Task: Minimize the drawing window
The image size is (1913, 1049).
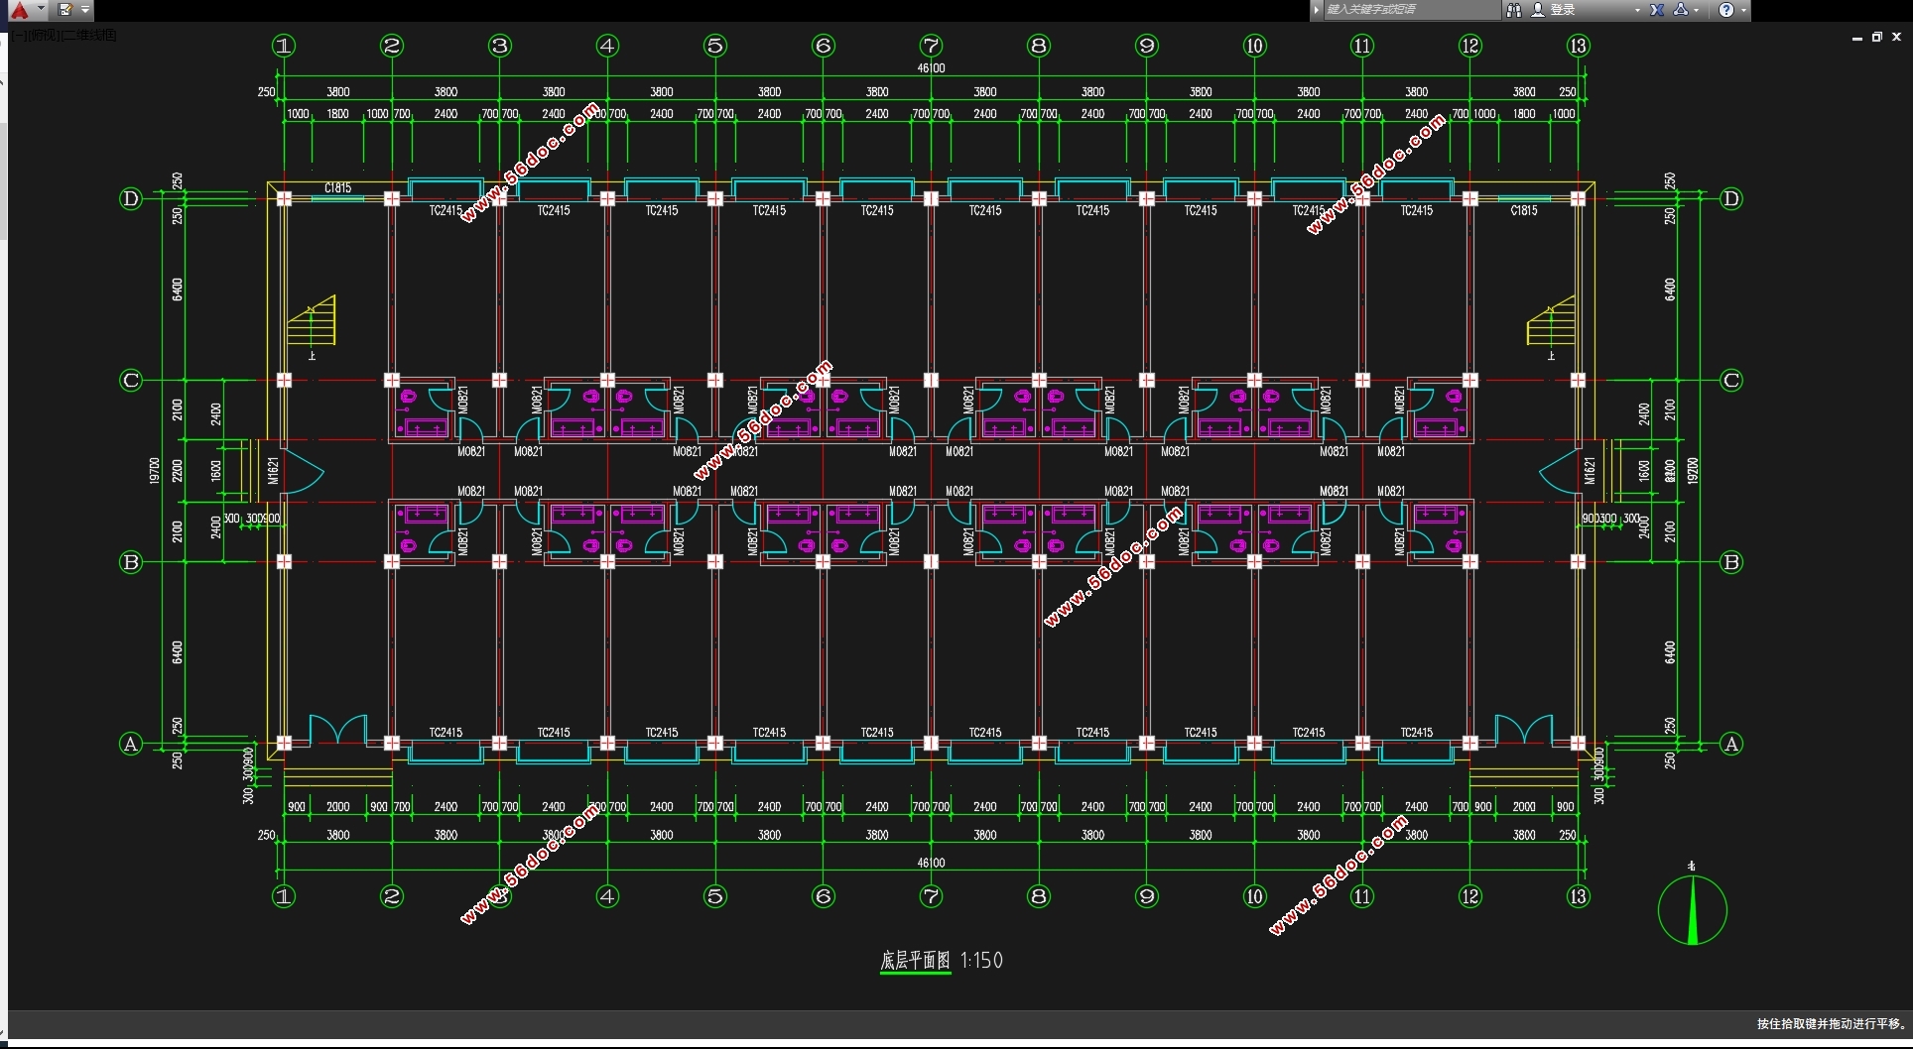Action: point(1857,38)
